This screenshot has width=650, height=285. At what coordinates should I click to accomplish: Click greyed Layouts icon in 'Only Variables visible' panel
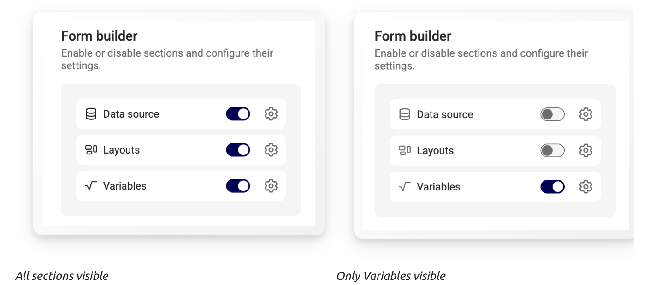pos(405,150)
